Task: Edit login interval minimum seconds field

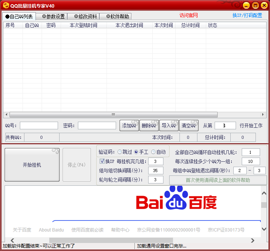Action: pos(240,171)
